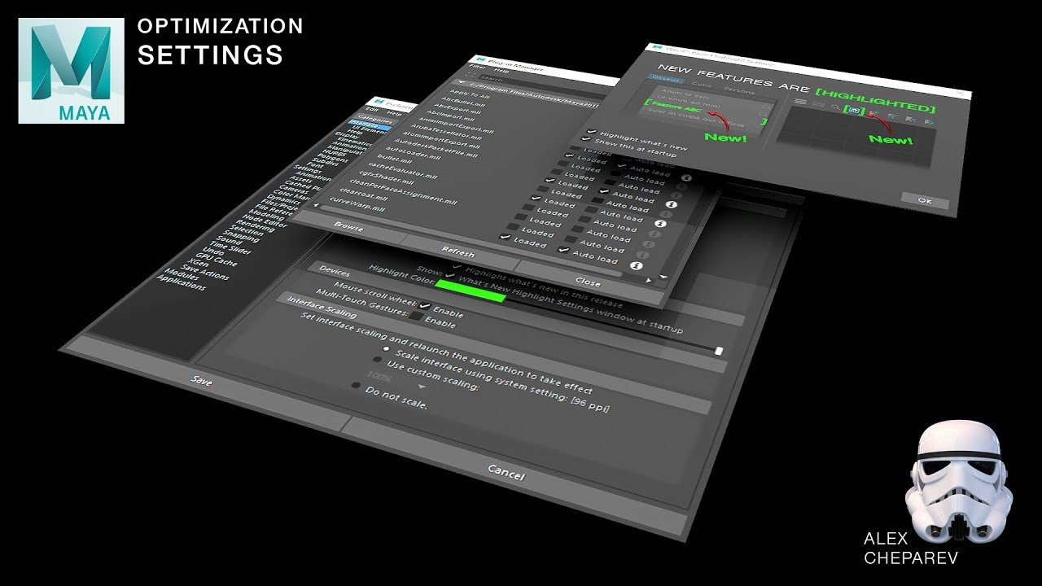Click cleanPerFaceAssignment.mll plug-in entry

click(404, 191)
